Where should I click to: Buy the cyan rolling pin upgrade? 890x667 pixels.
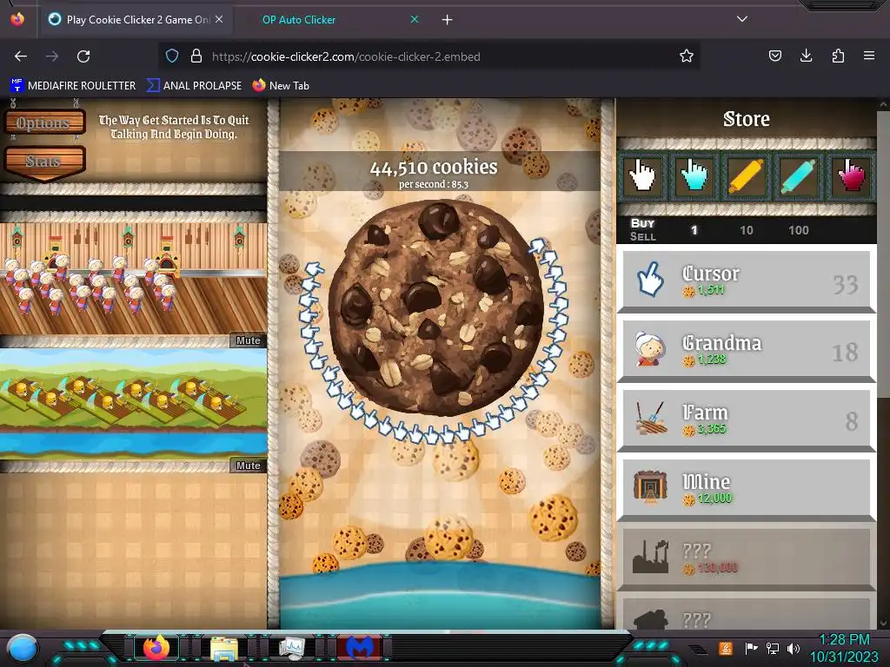click(x=798, y=175)
